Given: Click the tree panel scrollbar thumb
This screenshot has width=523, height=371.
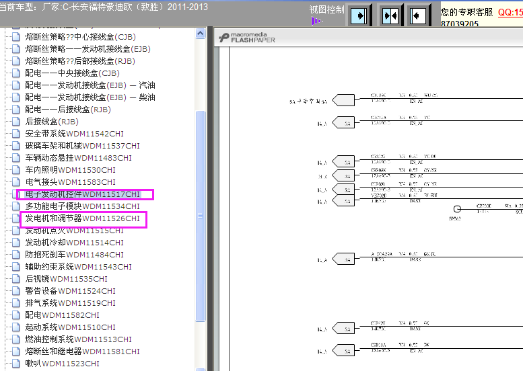Looking at the screenshot, I should (200, 216).
